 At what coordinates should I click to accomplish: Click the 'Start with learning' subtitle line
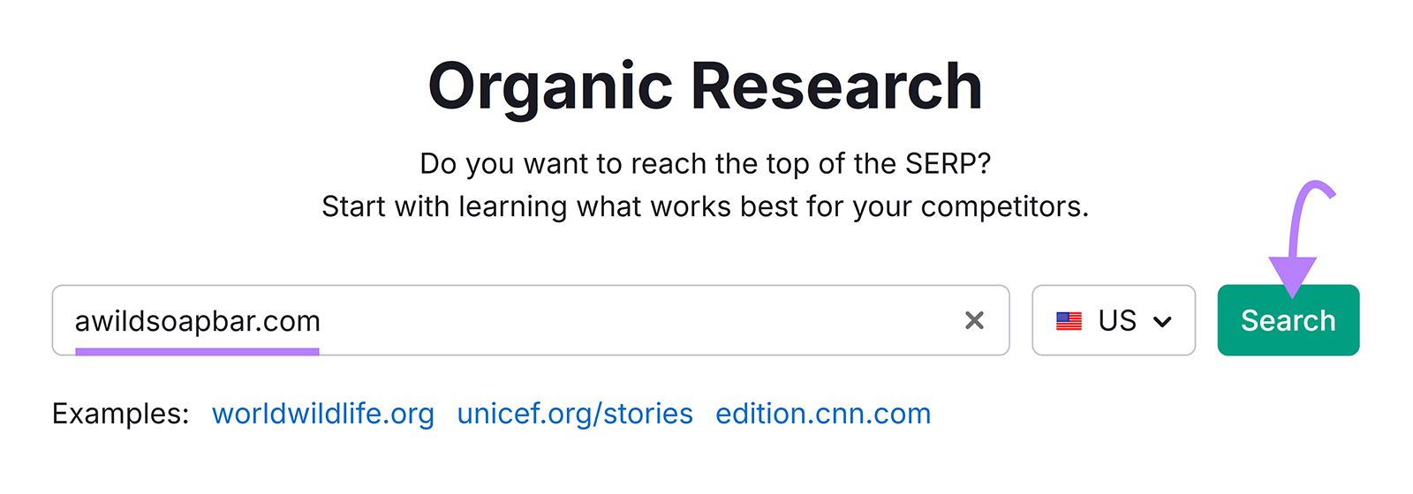705,206
